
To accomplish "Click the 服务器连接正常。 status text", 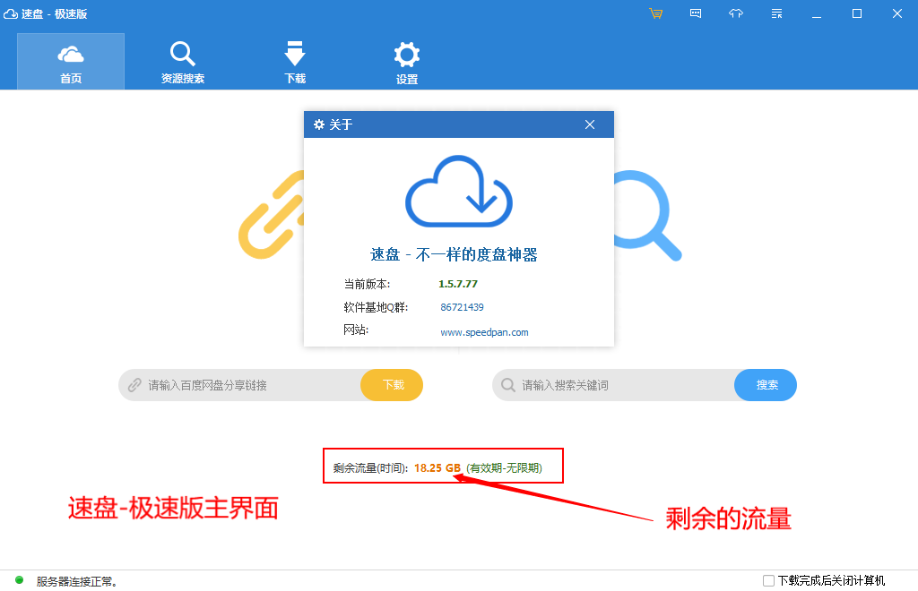I will (x=77, y=581).
